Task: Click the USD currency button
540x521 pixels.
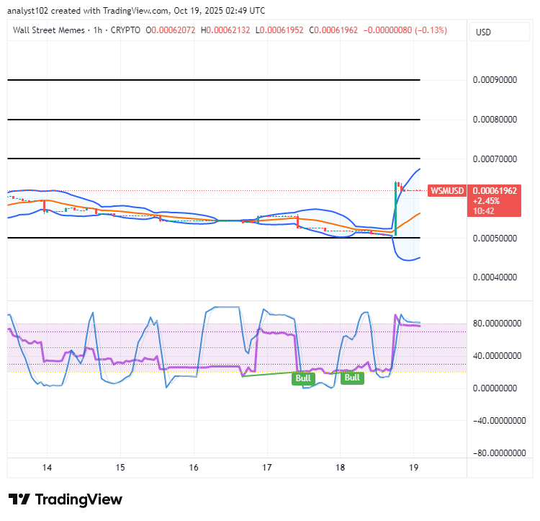Action: (499, 32)
